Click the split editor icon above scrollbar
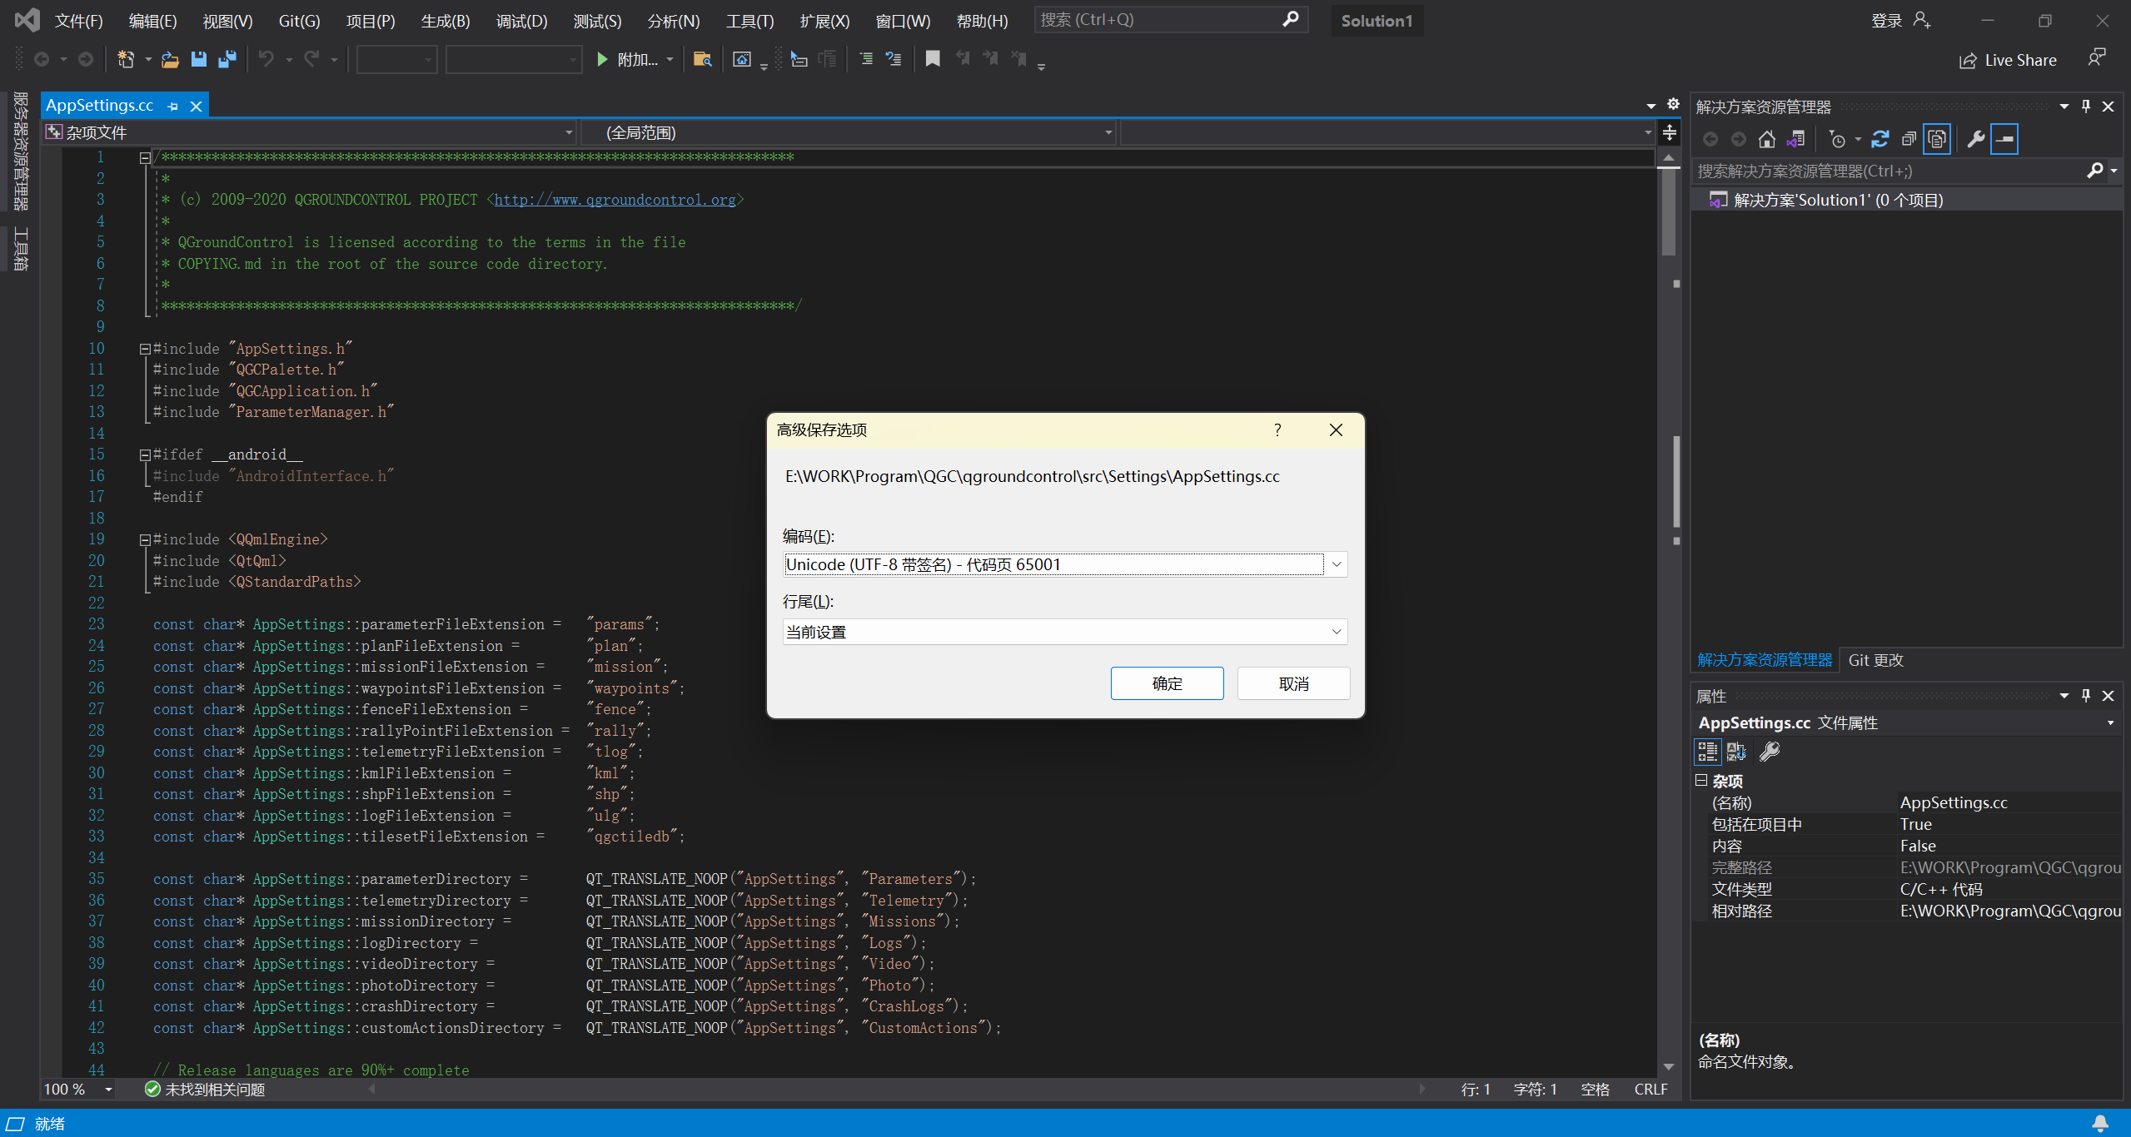 (1669, 132)
